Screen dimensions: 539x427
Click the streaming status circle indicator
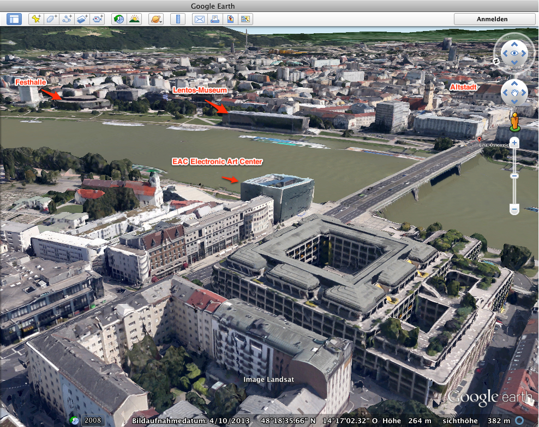[x=519, y=420]
